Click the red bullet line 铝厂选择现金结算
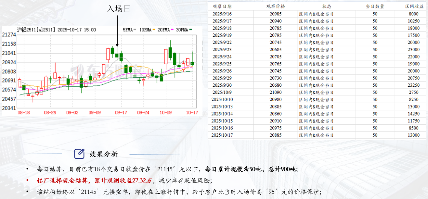Viewport: 428px width, 199px height. coord(124,180)
